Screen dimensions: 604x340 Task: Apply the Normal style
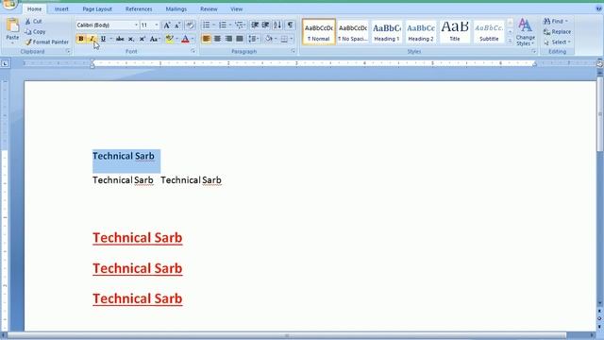pos(319,31)
